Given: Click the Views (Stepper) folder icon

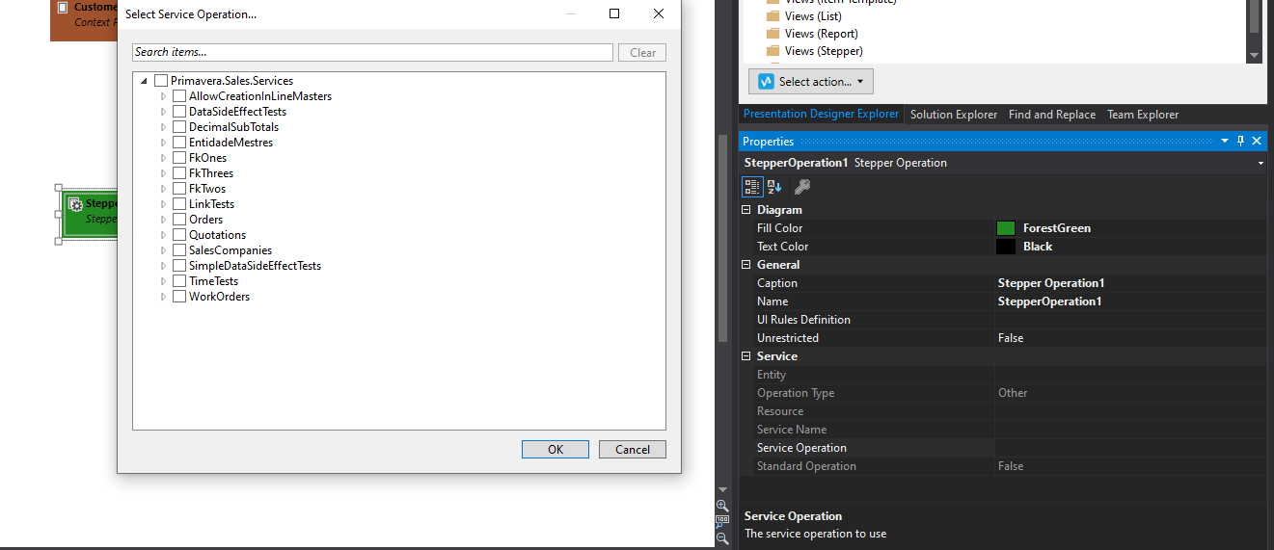Looking at the screenshot, I should pos(773,51).
